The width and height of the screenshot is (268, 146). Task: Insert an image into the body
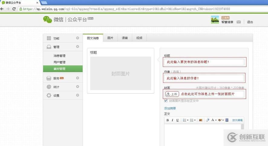tap(201, 120)
